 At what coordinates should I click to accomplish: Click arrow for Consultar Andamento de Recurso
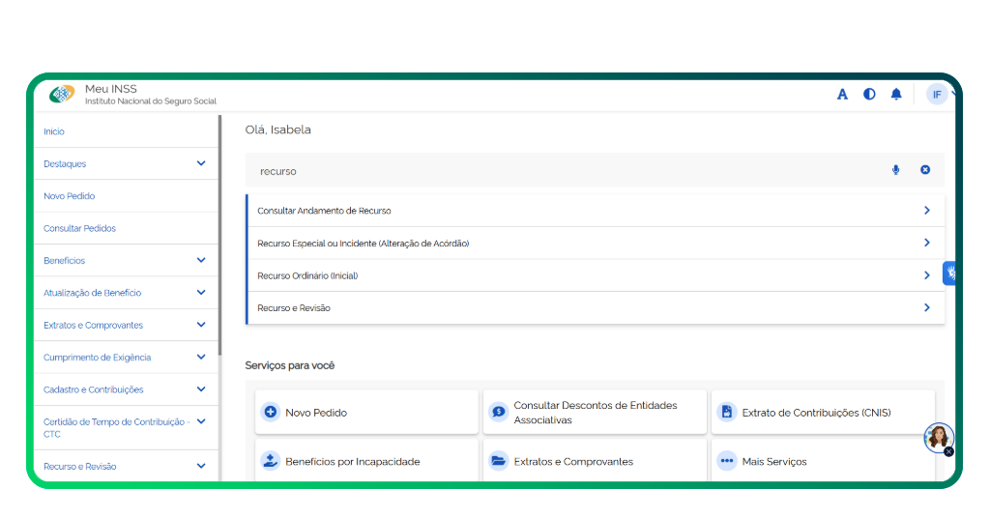point(927,210)
